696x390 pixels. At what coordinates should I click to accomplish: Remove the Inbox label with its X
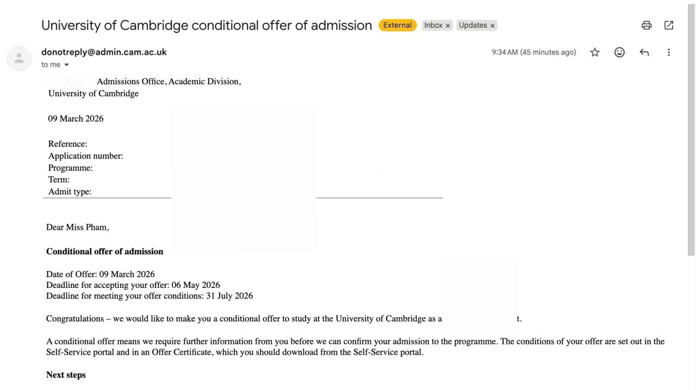pos(448,26)
